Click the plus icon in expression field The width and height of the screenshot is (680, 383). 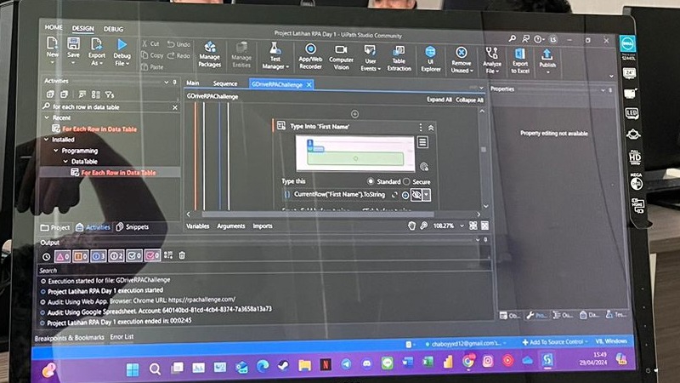pyautogui.click(x=405, y=196)
